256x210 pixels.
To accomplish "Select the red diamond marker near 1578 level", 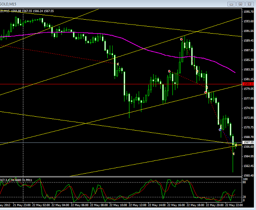I will coord(206,93).
